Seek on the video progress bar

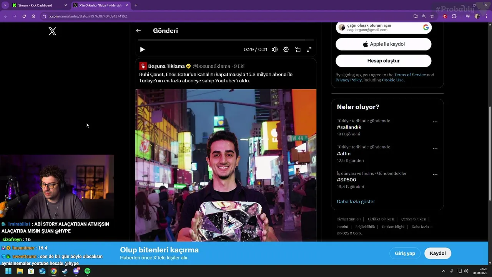pos(226,40)
